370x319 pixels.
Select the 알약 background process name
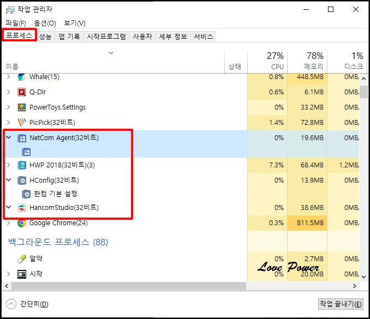(36, 258)
